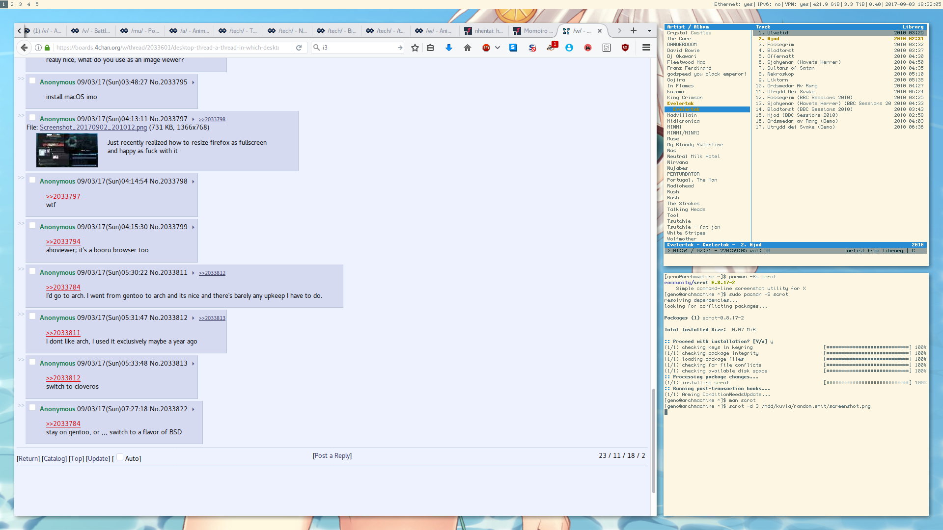Open the Catalog link
Screen dimensions: 943x530
[x=54, y=458]
